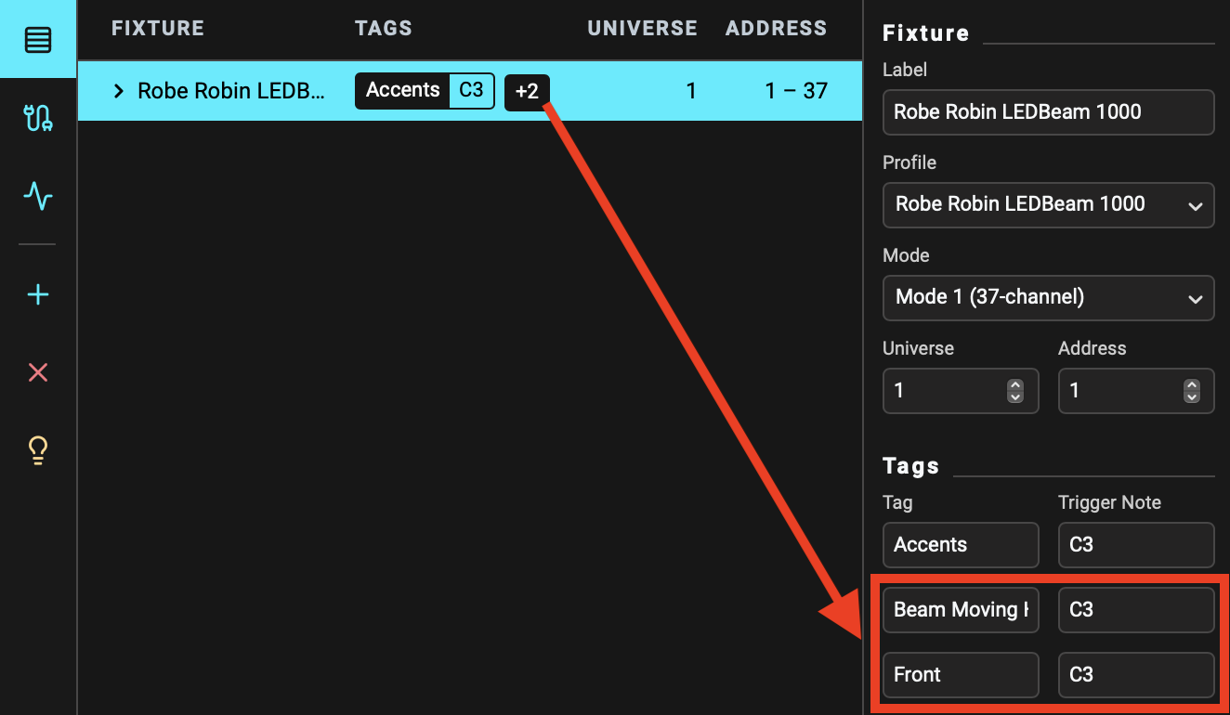Edit the Beam Moving tag field
Viewport: 1230px width, 715px height.
(x=960, y=610)
